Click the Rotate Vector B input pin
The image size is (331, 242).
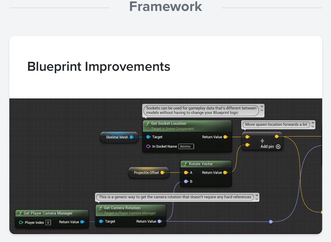(186, 181)
